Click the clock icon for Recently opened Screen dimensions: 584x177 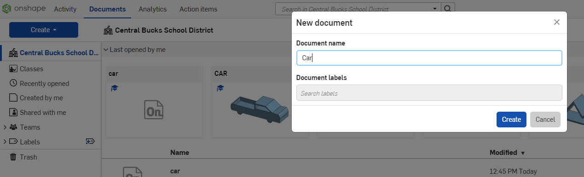tap(13, 83)
